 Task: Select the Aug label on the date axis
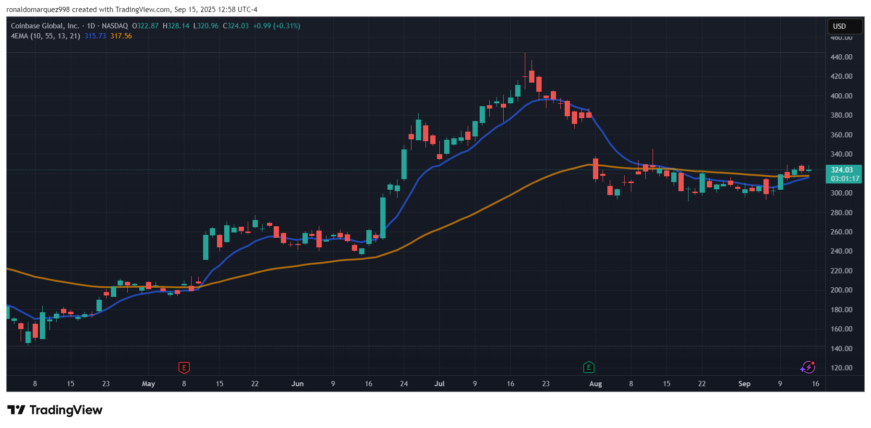[x=595, y=384]
